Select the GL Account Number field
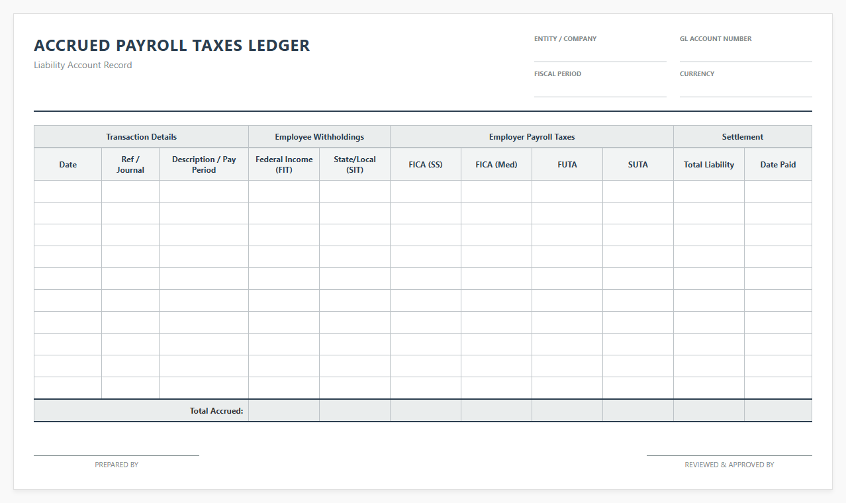846x503 pixels. click(745, 54)
